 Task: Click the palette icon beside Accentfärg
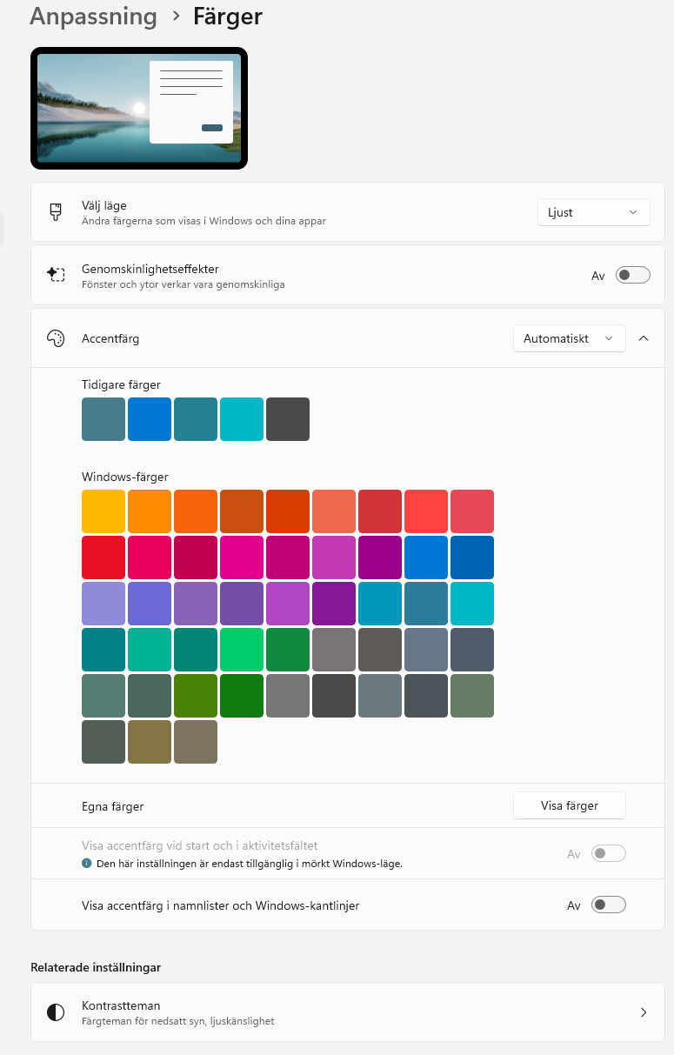56,338
